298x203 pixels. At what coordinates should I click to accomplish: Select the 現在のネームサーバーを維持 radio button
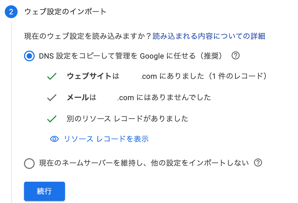point(29,163)
